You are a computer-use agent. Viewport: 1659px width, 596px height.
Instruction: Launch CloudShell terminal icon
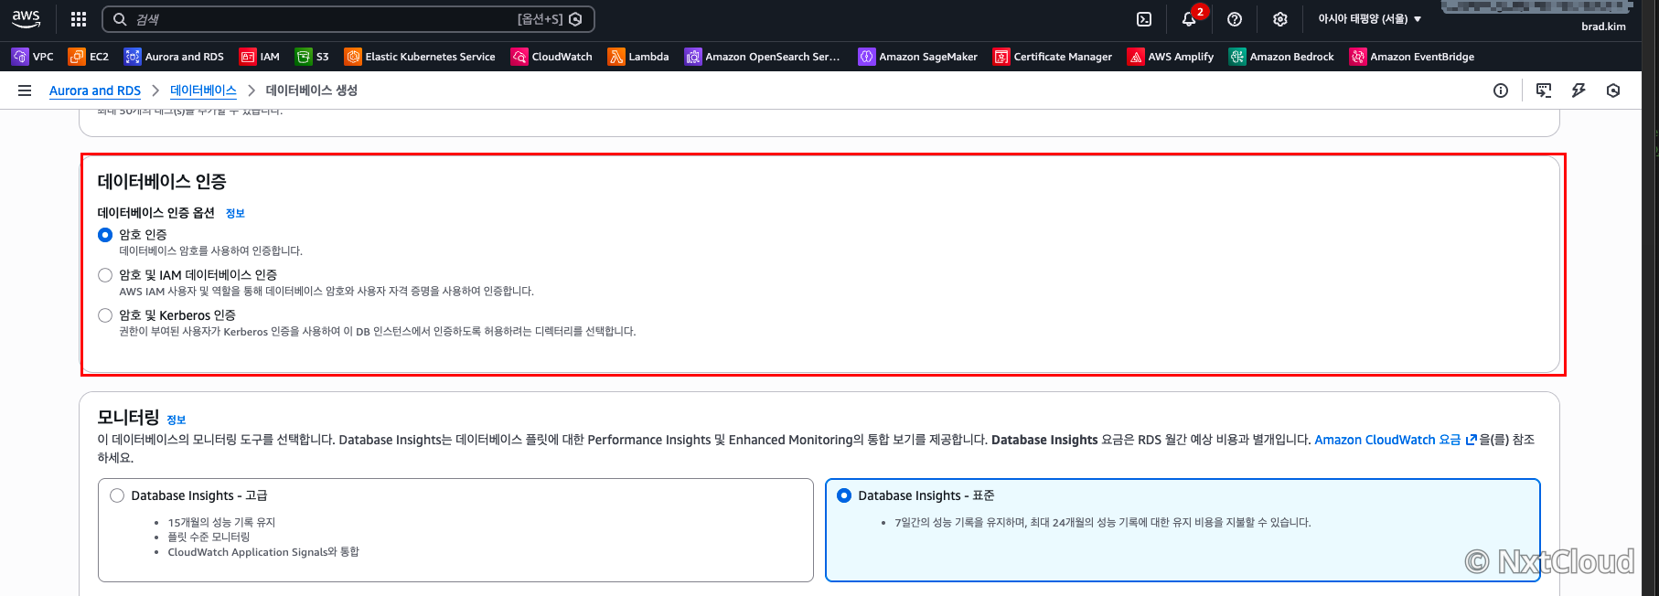pos(1144,19)
